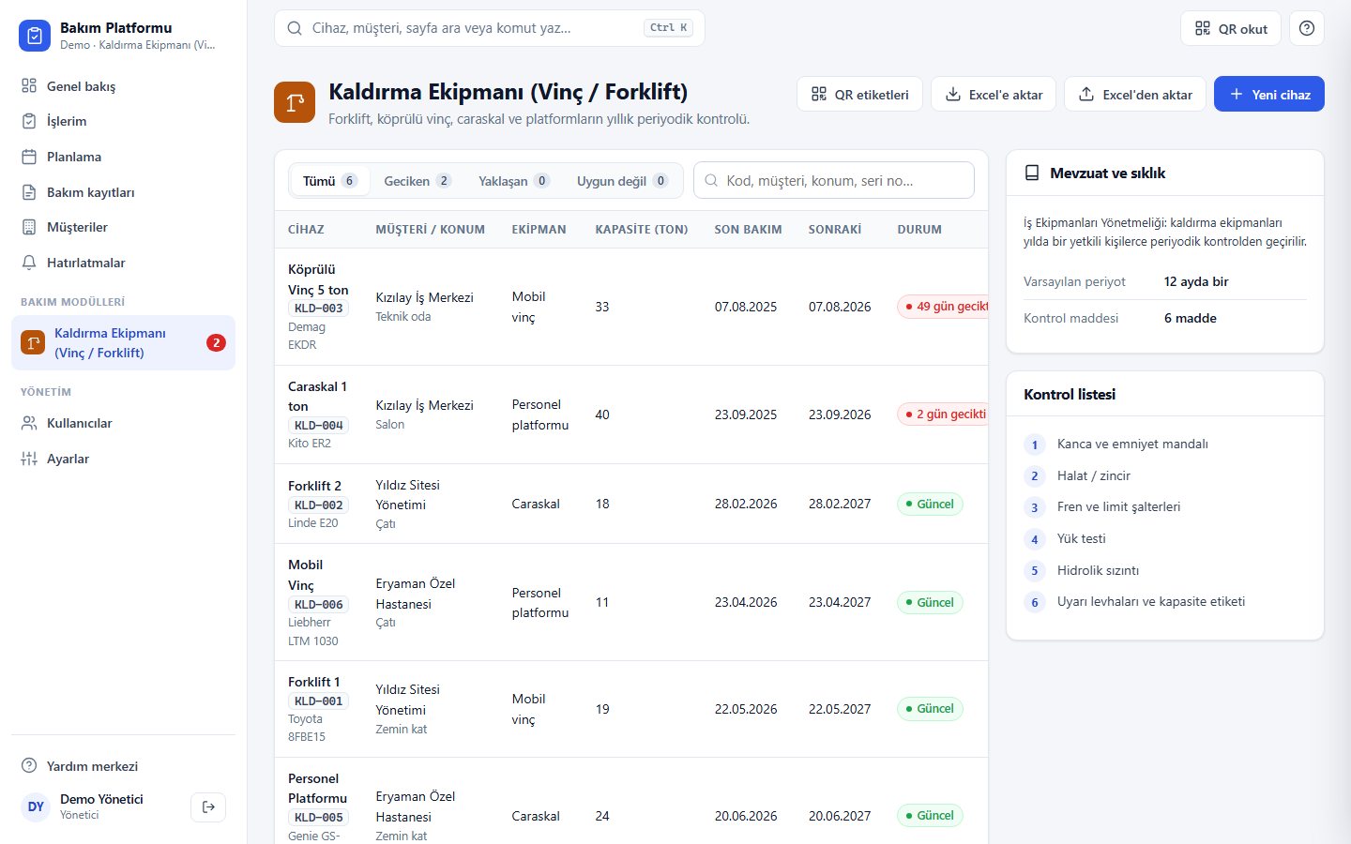Click the device table search field

click(834, 180)
